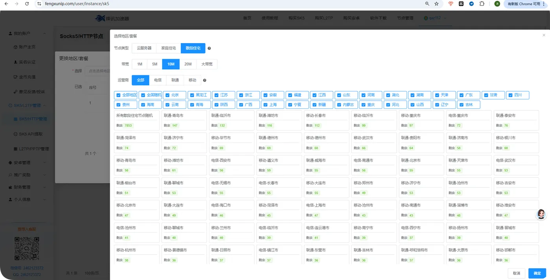Switch node type to 云服务器
This screenshot has height=280, width=550.
(x=144, y=48)
